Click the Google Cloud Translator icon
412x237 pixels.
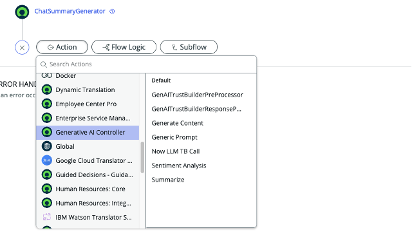click(47, 160)
